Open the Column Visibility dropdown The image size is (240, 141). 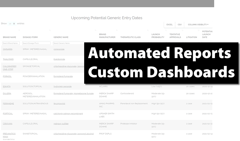pyautogui.click(x=198, y=25)
